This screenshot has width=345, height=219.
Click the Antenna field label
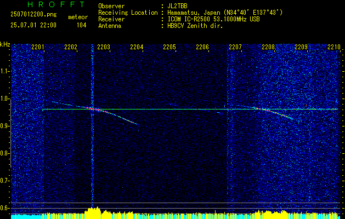click(x=110, y=26)
